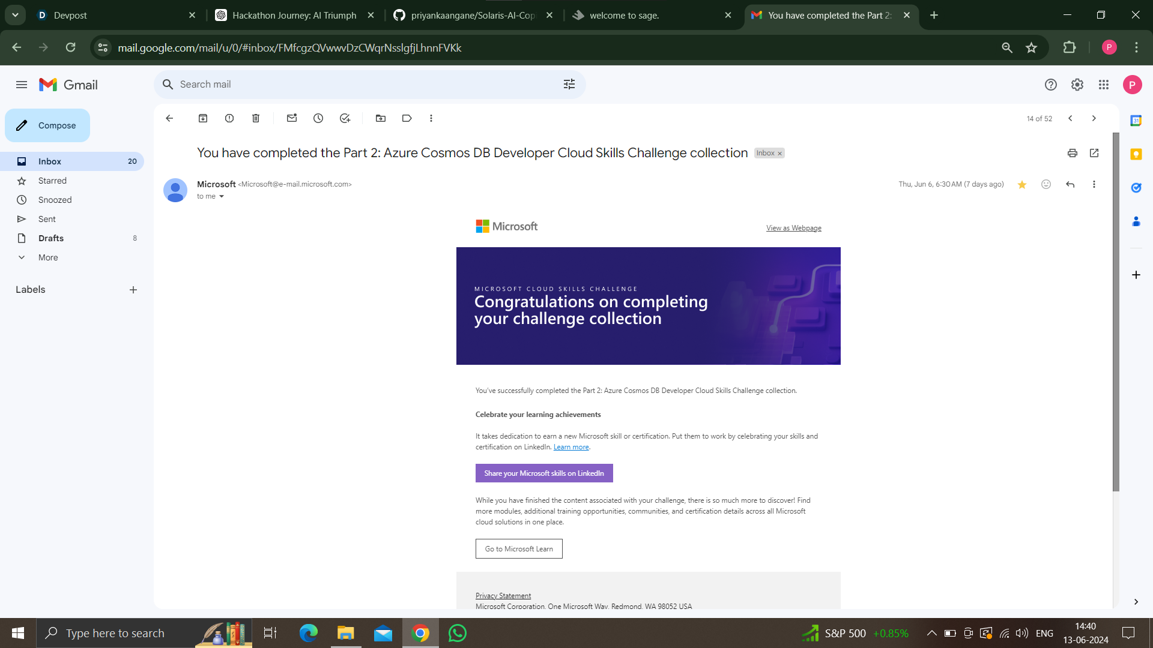Switch to the Devpost browser tab
The width and height of the screenshot is (1153, 648).
point(70,15)
